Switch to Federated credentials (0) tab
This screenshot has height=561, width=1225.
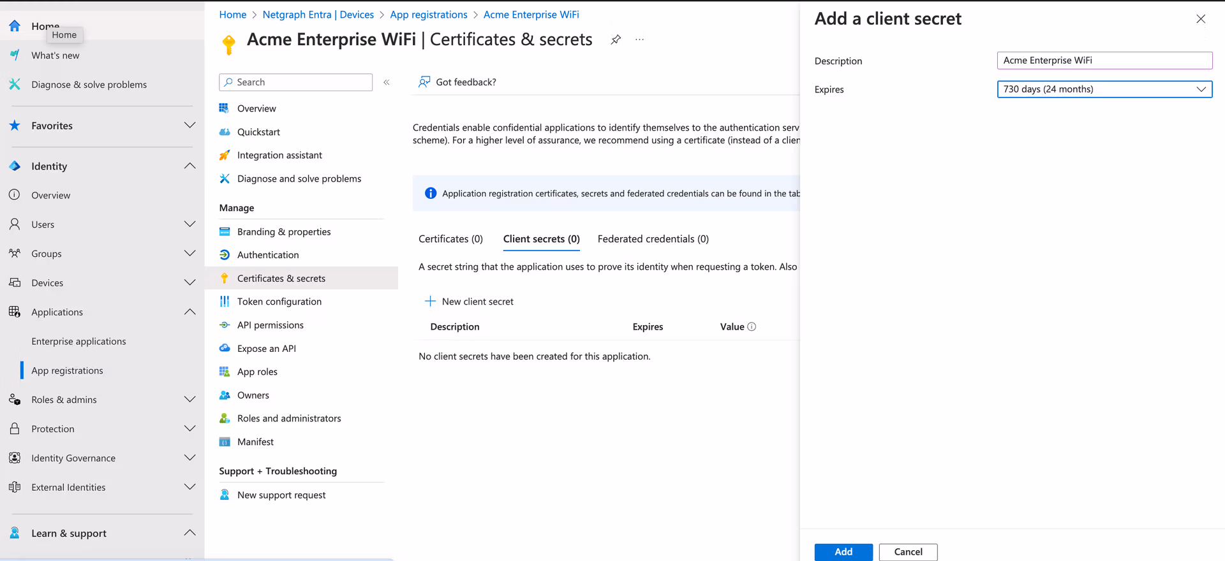[x=653, y=239]
